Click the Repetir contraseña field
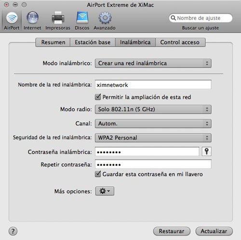The image size is (241, 240). coord(153,164)
